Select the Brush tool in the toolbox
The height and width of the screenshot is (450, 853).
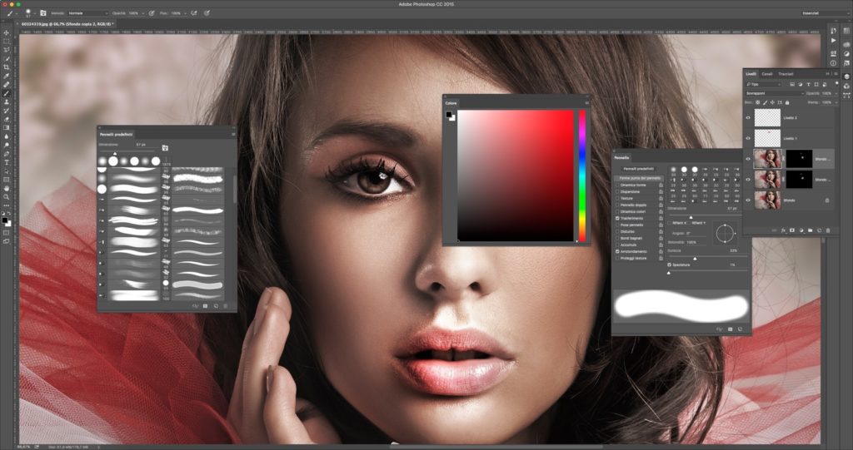click(x=7, y=93)
